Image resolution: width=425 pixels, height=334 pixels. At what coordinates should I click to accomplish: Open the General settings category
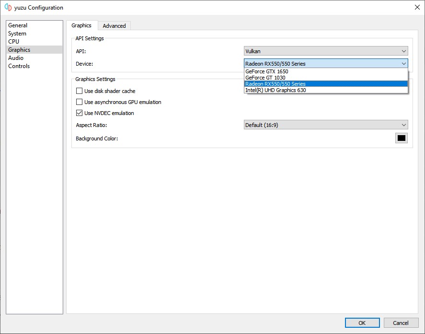(18, 25)
